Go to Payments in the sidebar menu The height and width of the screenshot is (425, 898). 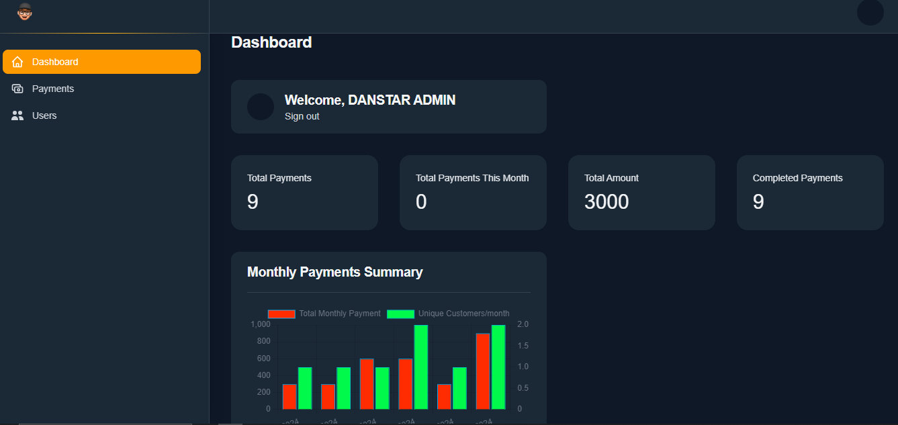pyautogui.click(x=53, y=89)
